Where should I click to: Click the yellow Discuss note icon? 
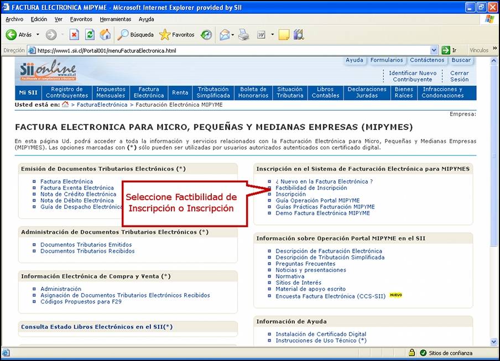(284, 34)
